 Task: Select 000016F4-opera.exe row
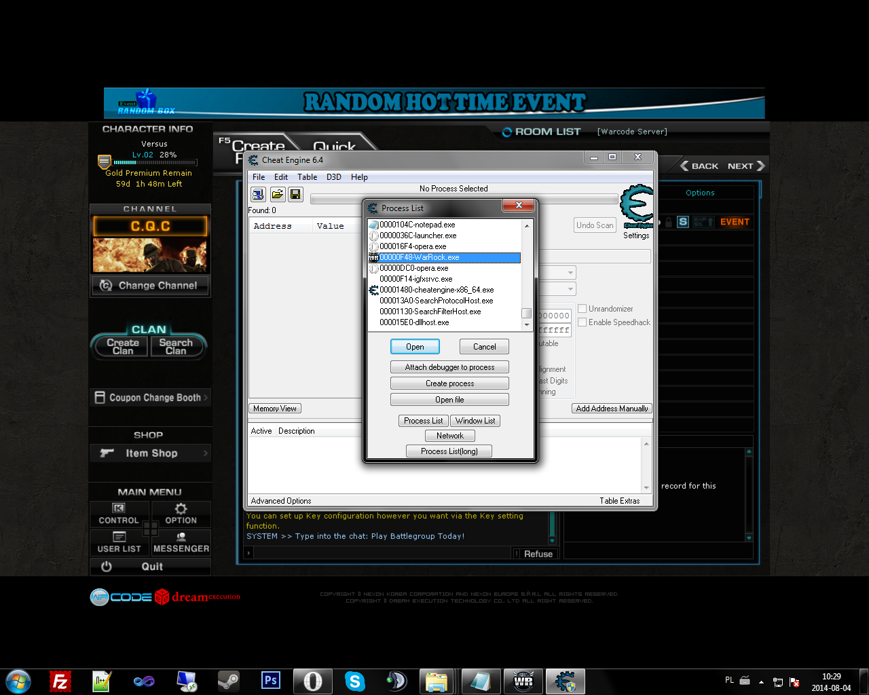(444, 246)
